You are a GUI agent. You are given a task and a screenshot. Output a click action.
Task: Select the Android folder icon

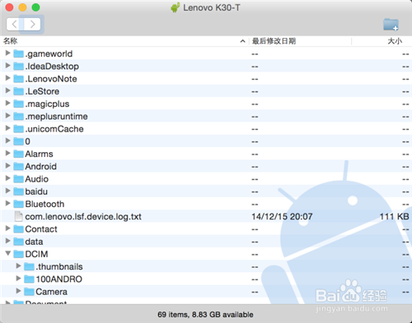click(19, 166)
